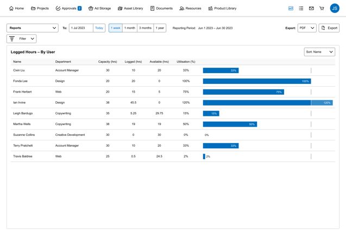
Task: Click the Capacity (hrs) column header
Action: click(x=108, y=62)
